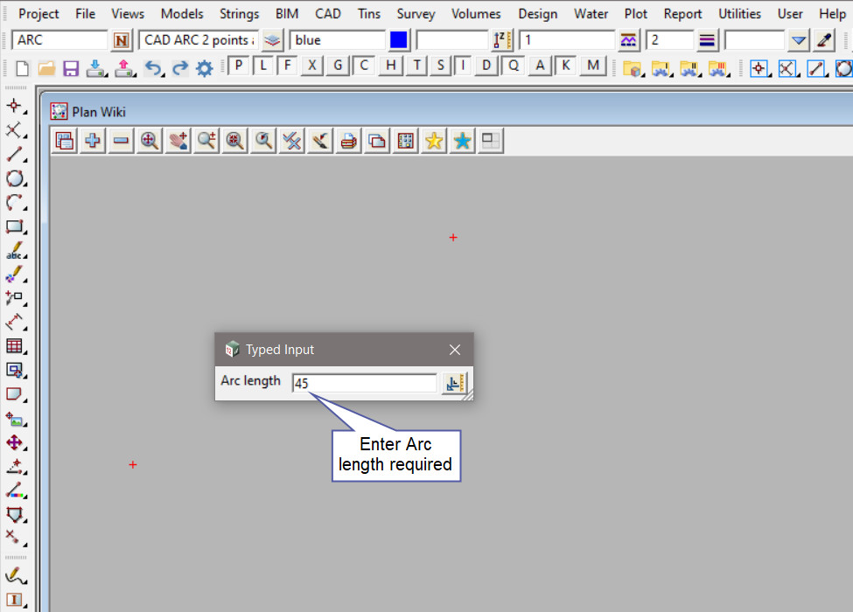Close the Typed Input dialog
Viewport: 853px width, 612px height.
[x=455, y=350]
